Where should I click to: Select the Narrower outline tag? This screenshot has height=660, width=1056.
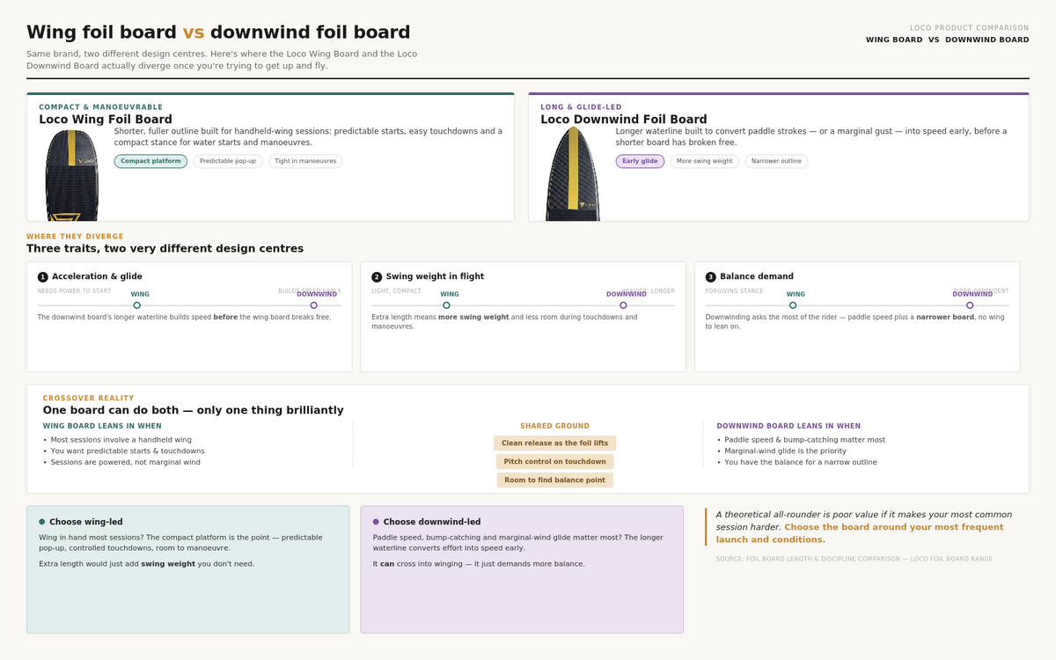[x=776, y=161]
